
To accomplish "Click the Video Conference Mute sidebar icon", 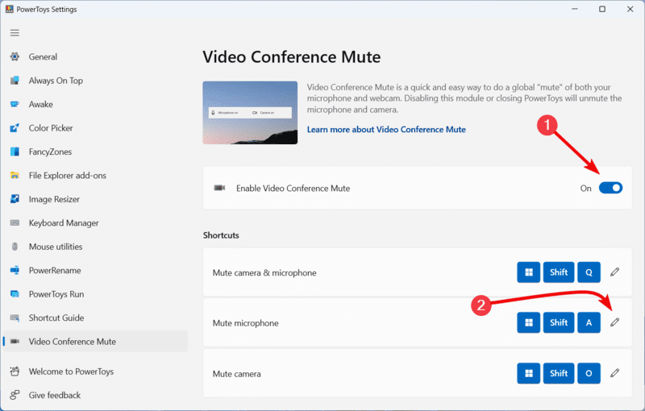I will coord(15,342).
